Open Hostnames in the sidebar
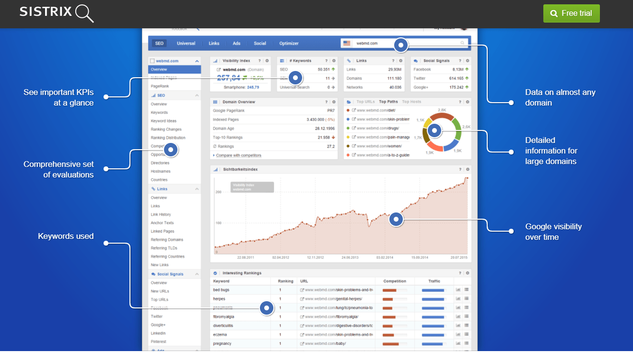This screenshot has height=353, width=633. (160, 171)
